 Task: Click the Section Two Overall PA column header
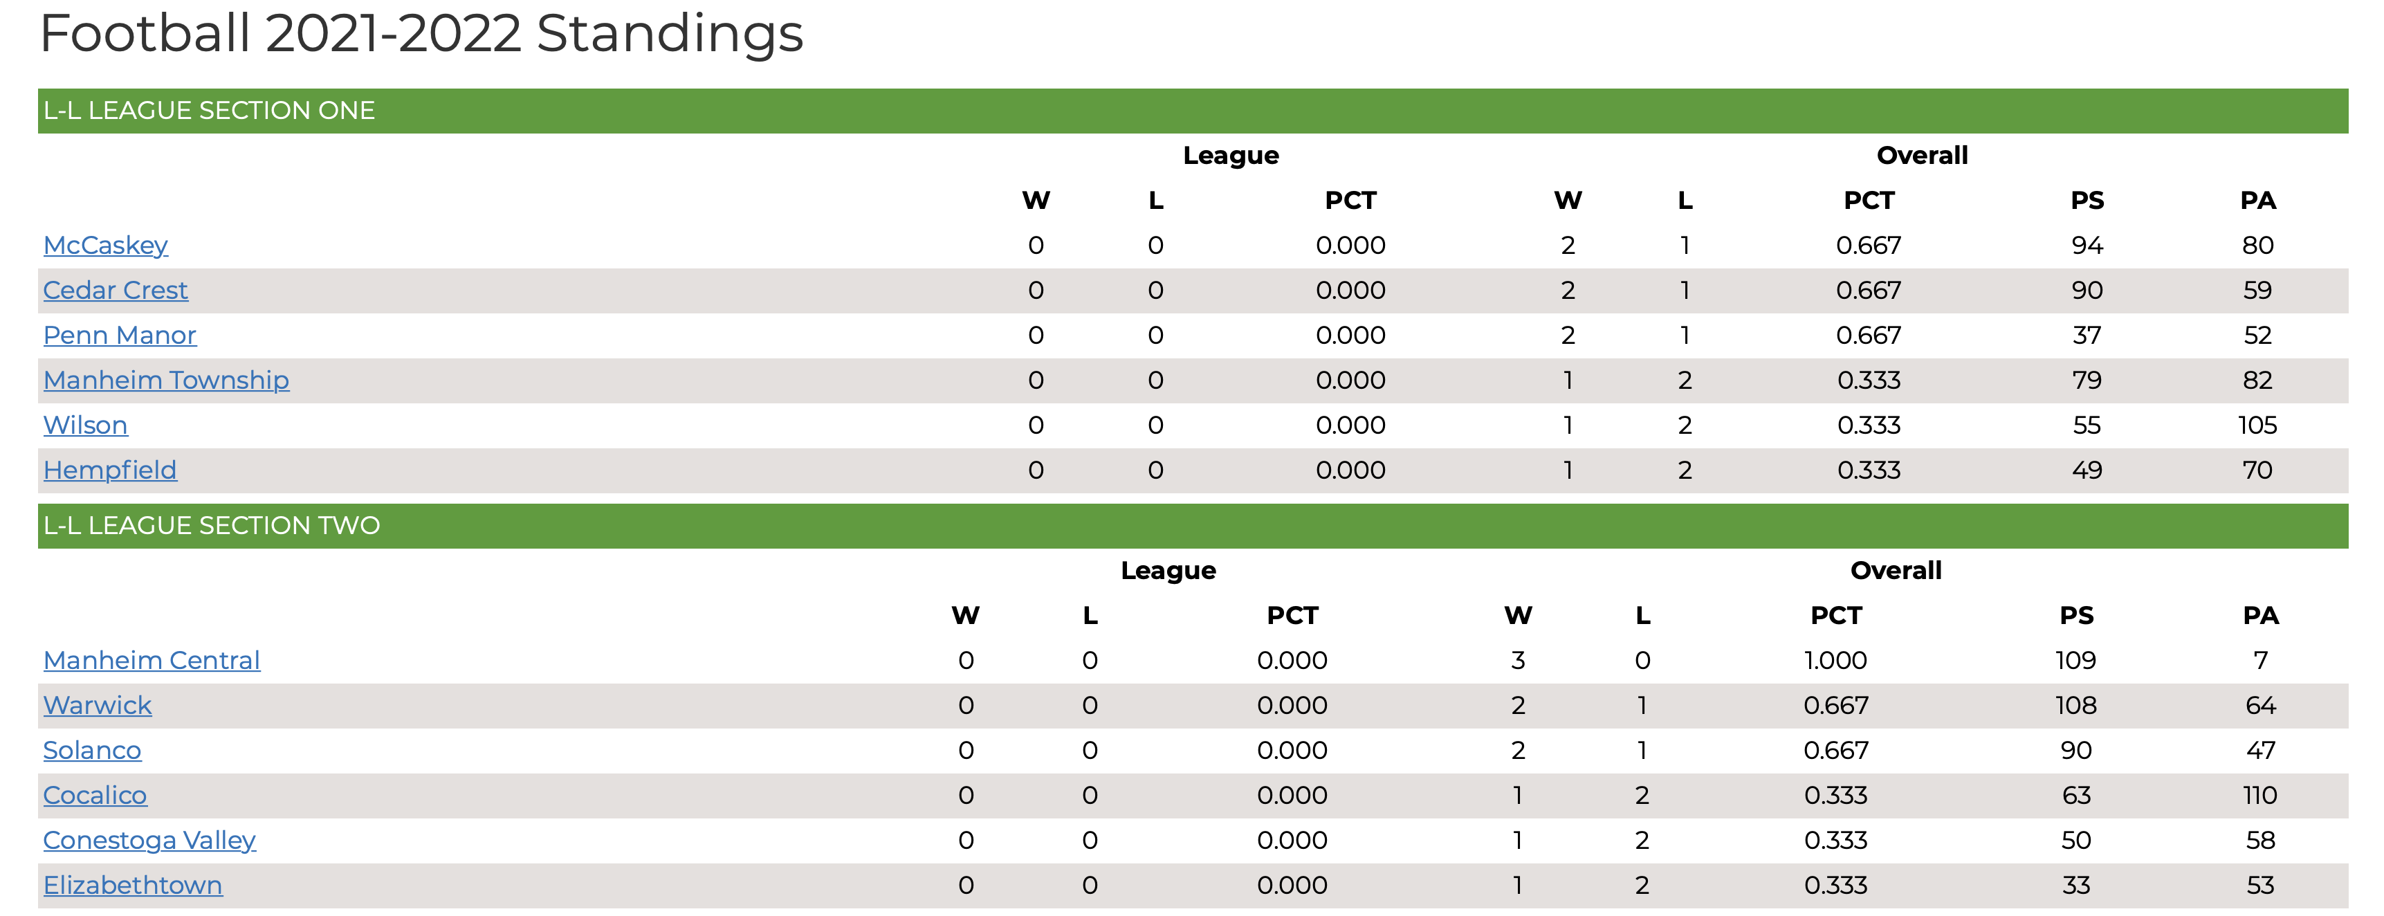pos(2260,616)
